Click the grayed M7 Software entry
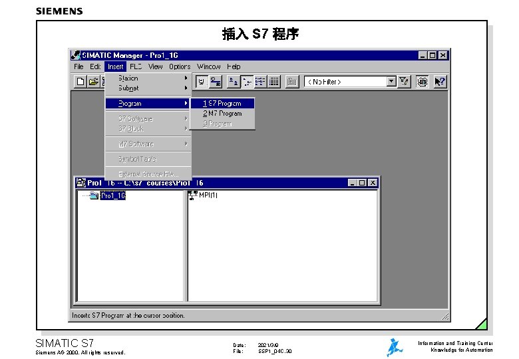Viewport: 519px width, 359px height. pyautogui.click(x=148, y=144)
